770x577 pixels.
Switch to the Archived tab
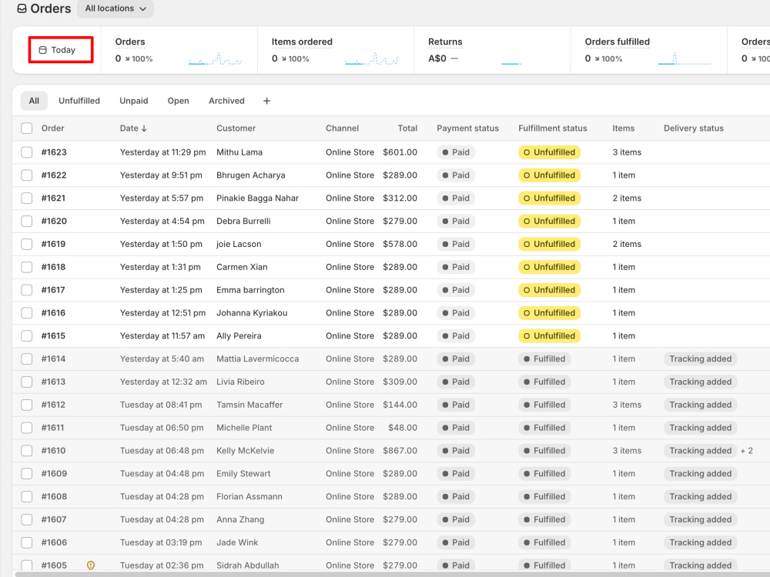coord(226,101)
